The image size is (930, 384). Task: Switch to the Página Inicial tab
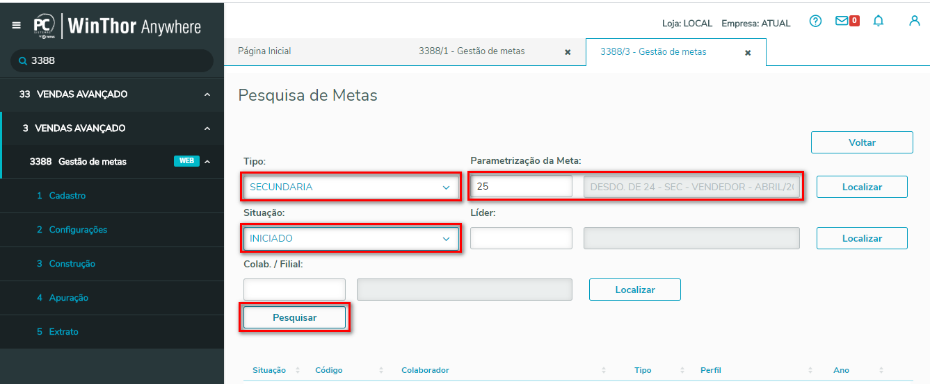[x=264, y=51]
